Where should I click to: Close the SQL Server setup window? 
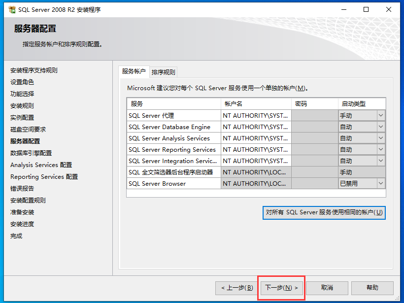[389, 9]
